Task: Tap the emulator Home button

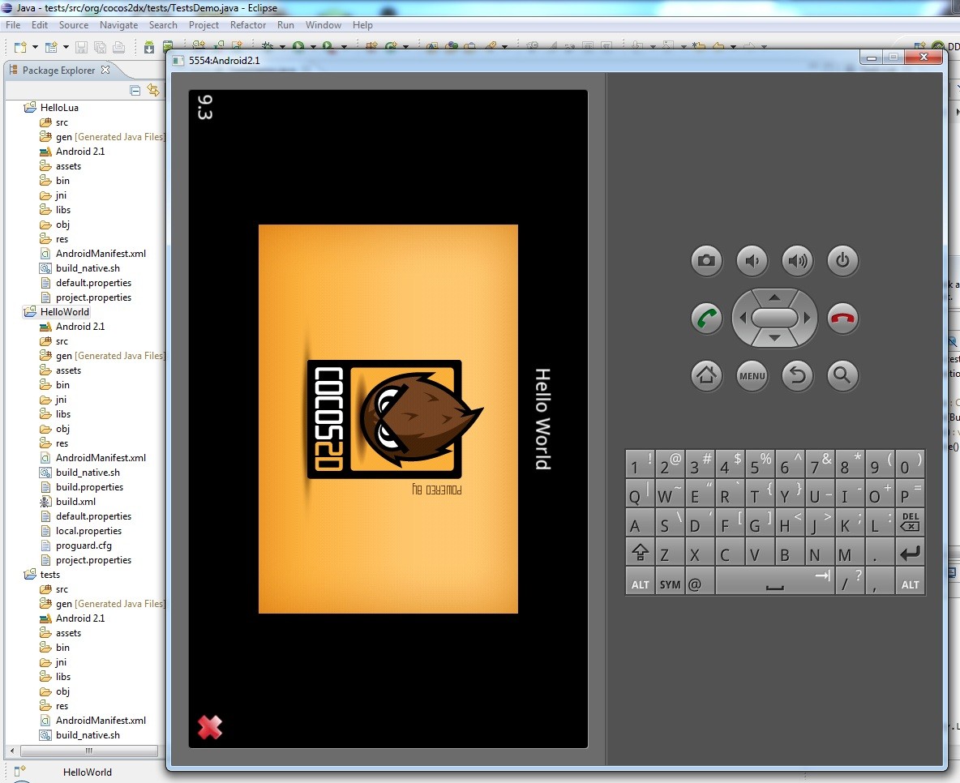Action: click(706, 375)
